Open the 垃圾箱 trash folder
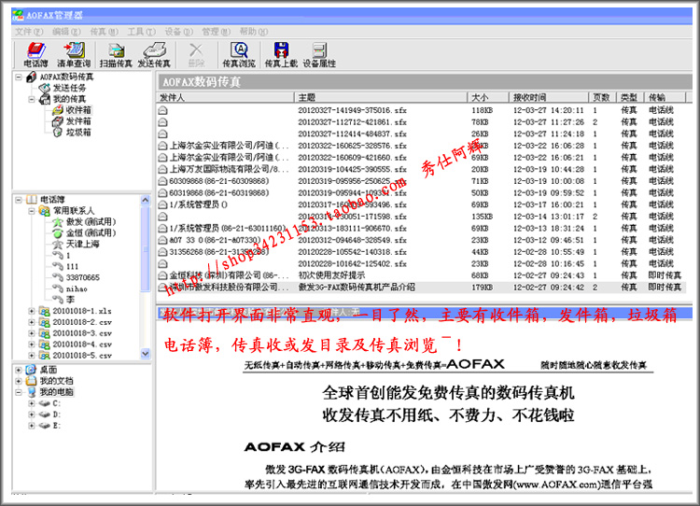 77,133
